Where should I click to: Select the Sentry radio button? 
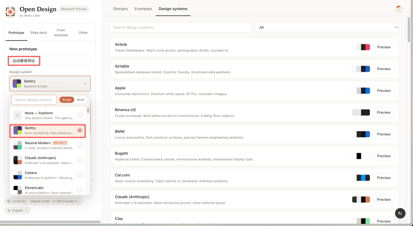click(80, 130)
